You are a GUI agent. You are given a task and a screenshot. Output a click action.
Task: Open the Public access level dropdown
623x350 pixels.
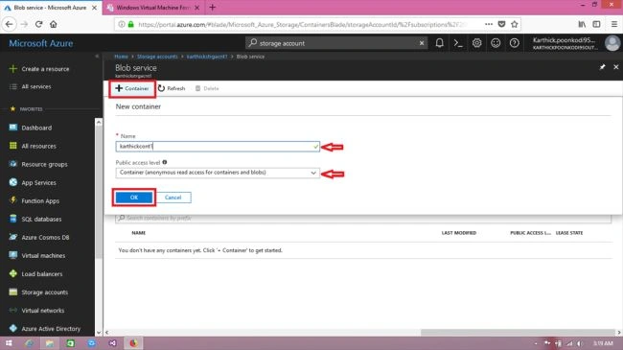coord(218,173)
